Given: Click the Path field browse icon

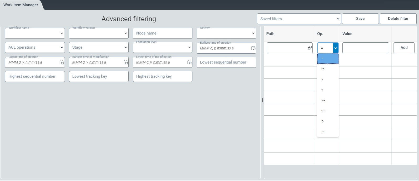Looking at the screenshot, I should coord(310,48).
